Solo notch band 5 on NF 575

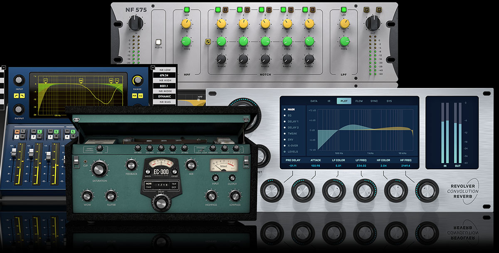[312, 9]
